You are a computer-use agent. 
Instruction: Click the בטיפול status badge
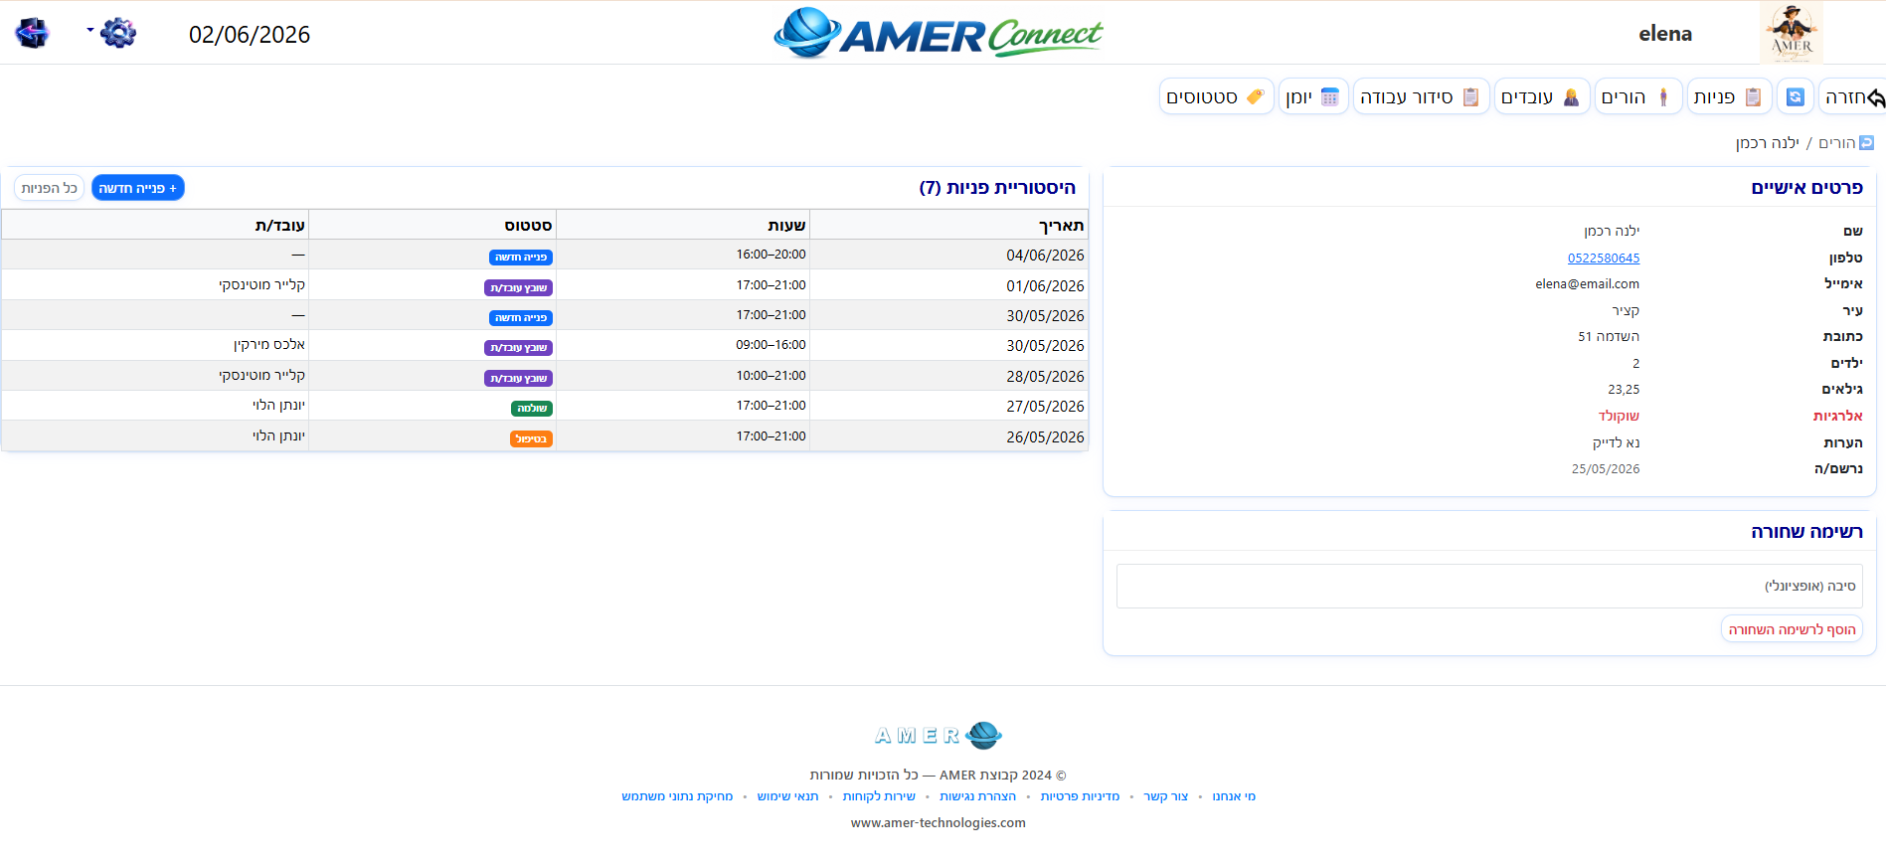click(x=531, y=439)
